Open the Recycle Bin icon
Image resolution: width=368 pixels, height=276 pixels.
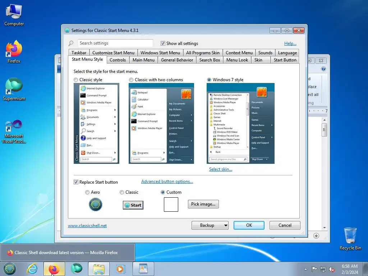tap(350, 239)
